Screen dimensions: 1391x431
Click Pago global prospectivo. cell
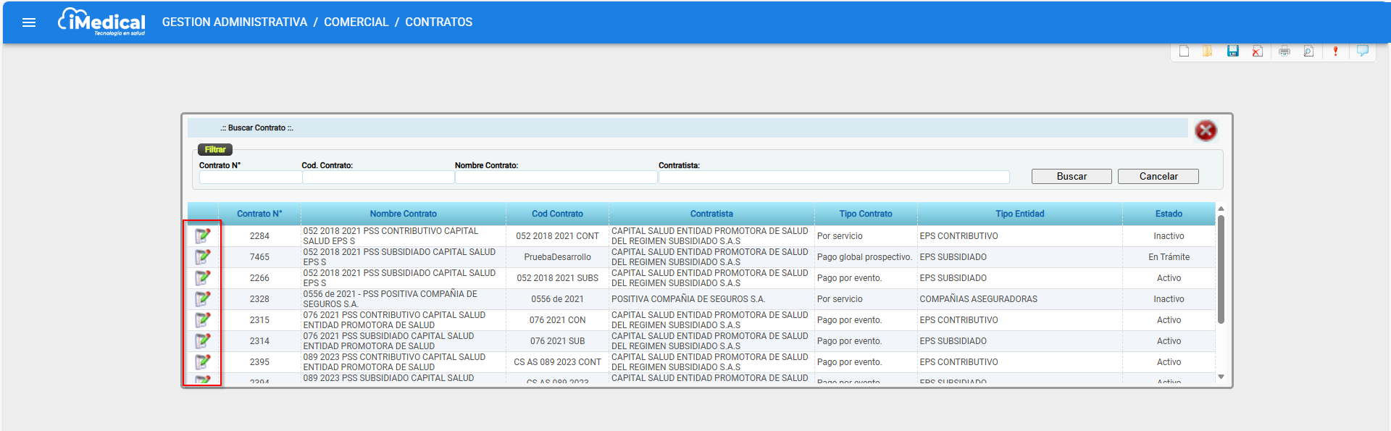tap(866, 257)
